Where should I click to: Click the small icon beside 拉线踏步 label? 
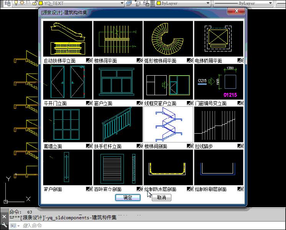[x=240, y=146]
